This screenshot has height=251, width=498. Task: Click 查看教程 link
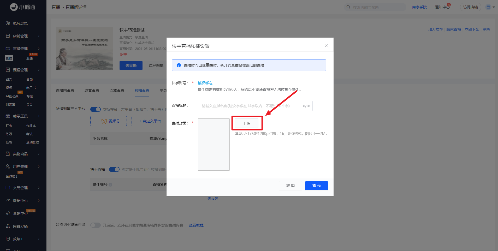pos(196,225)
